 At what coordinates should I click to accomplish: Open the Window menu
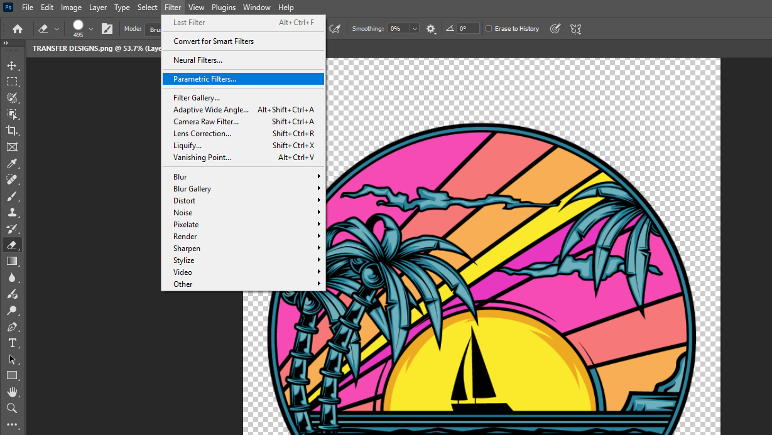pyautogui.click(x=256, y=8)
